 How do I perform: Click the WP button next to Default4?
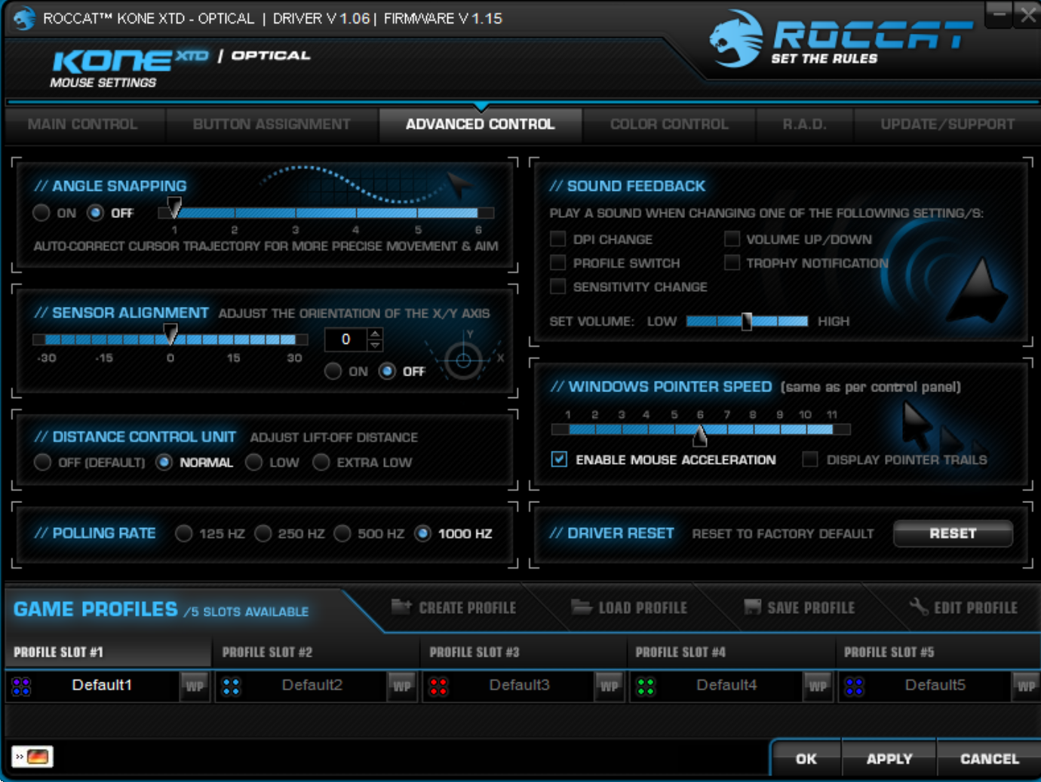tap(818, 686)
